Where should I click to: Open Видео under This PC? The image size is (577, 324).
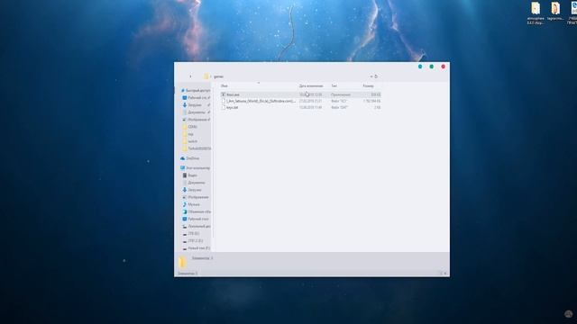pyautogui.click(x=190, y=175)
